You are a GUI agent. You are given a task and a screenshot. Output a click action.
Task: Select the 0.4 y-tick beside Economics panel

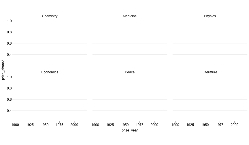[x=9, y=111]
